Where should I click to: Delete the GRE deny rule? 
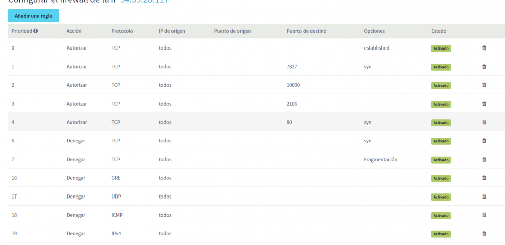click(484, 178)
